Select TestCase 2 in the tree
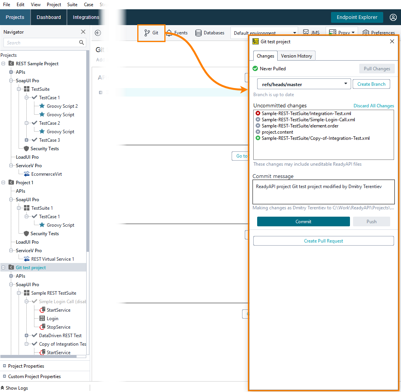401x392 pixels. pos(49,123)
